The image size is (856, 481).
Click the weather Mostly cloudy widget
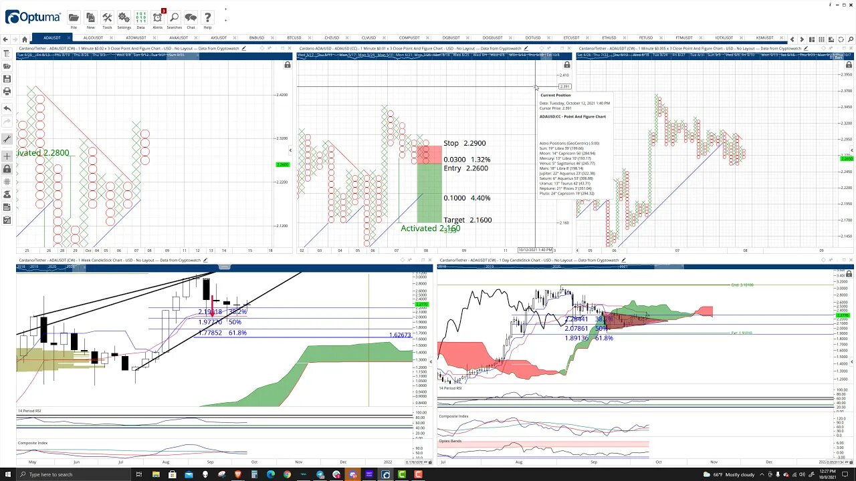tap(728, 474)
